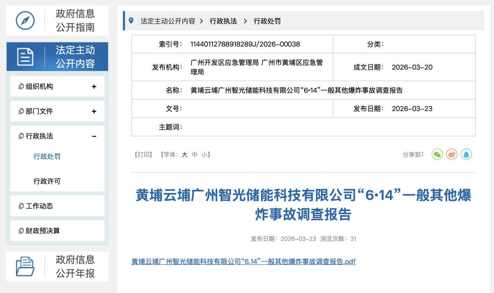Select 行政许可 in the sidebar
The width and height of the screenshot is (494, 293).
[47, 180]
